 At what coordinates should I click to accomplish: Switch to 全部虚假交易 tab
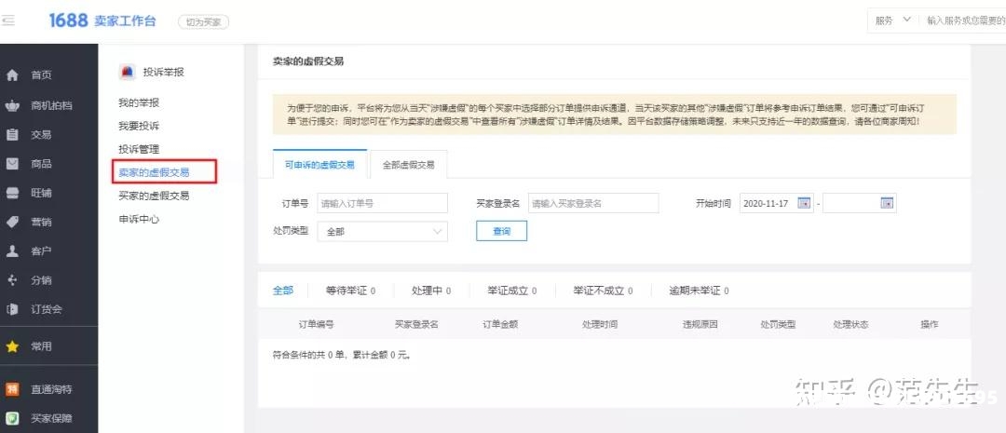[x=409, y=165]
